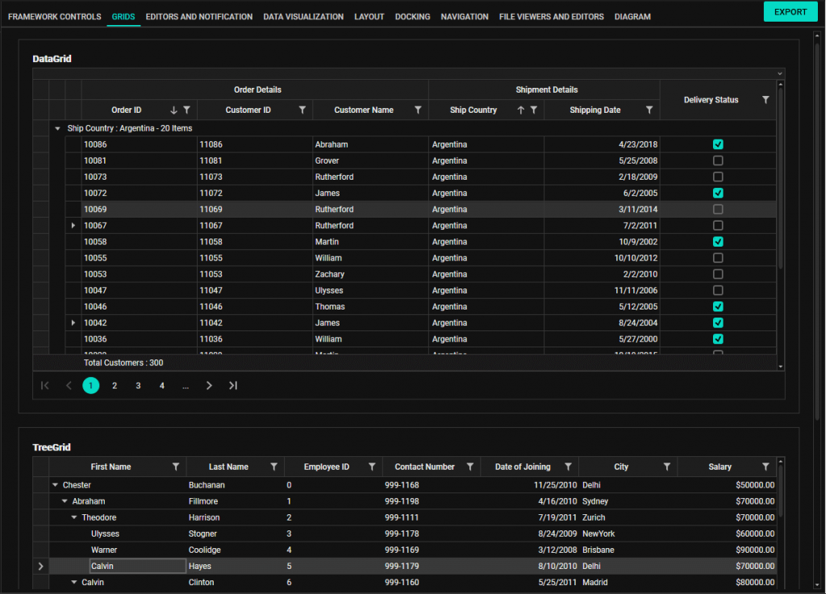Go to the last page of DataGrid
The width and height of the screenshot is (826, 594).
[x=233, y=386]
